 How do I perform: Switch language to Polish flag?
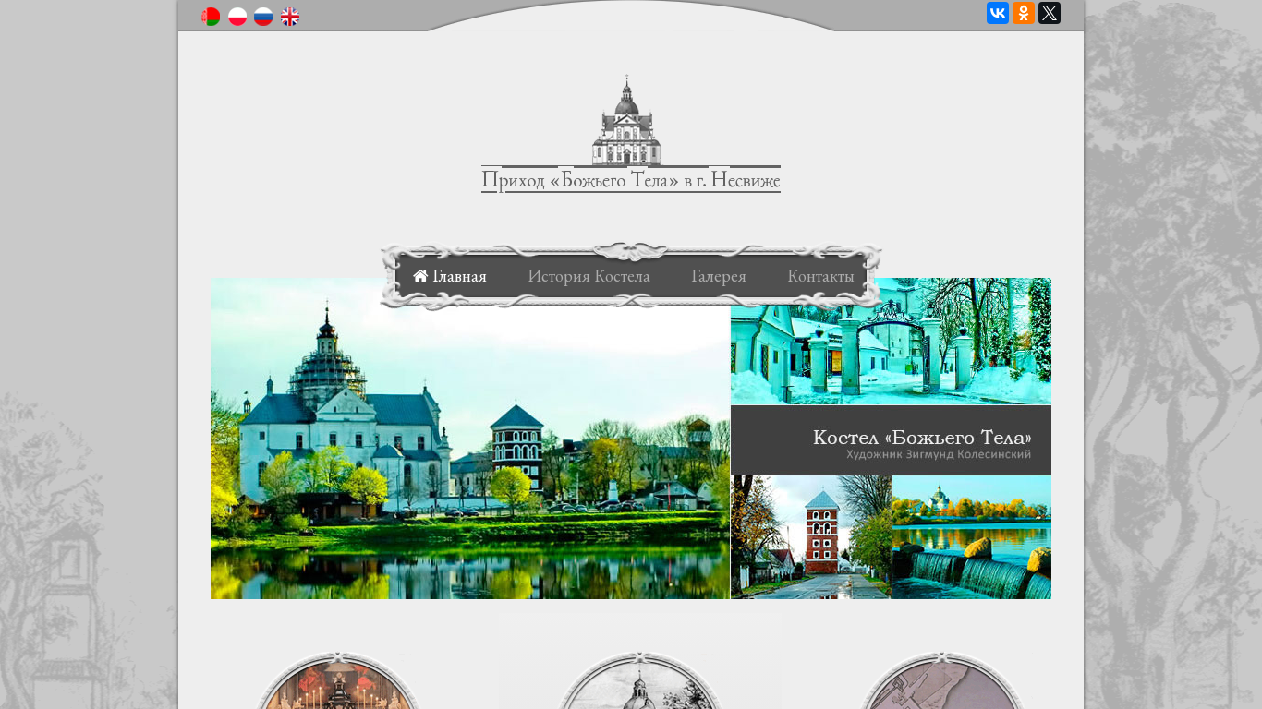pyautogui.click(x=237, y=17)
